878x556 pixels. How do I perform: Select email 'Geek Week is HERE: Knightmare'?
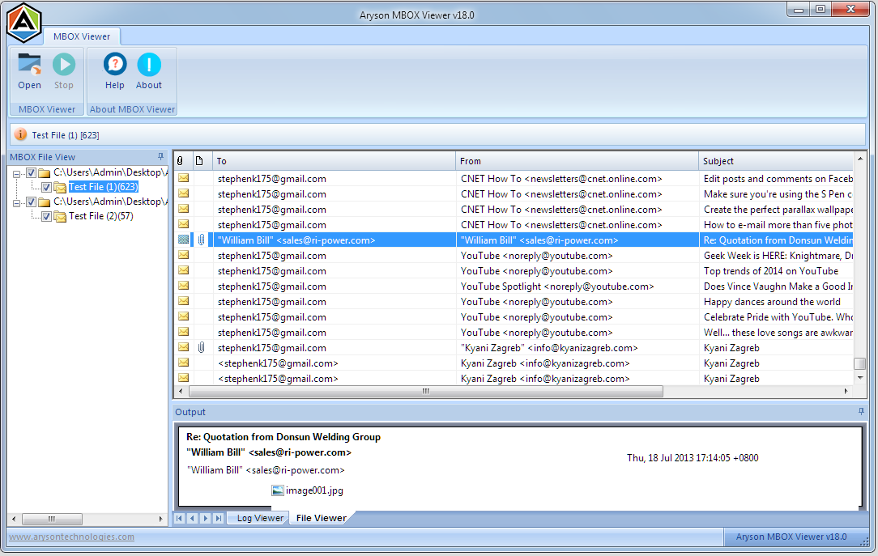point(514,256)
